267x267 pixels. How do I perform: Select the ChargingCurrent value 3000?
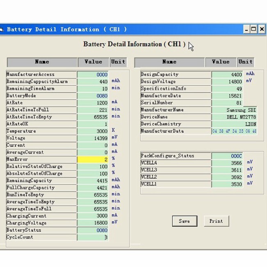pos(93,216)
